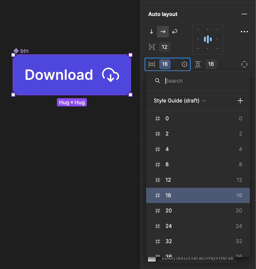Image resolution: width=256 pixels, height=269 pixels.
Task: Click horizontal padding icon
Action: [152, 64]
